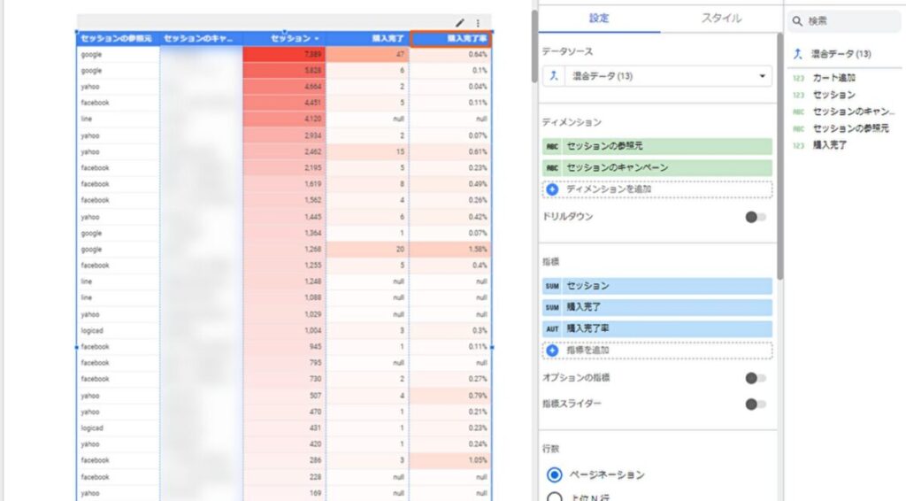Click the blend icon beside 混合データ in data panel
The height and width of the screenshot is (501, 906).
pos(798,54)
